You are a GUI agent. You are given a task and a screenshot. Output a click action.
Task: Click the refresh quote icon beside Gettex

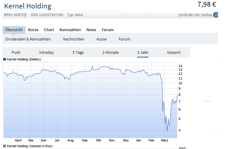[x=216, y=15]
